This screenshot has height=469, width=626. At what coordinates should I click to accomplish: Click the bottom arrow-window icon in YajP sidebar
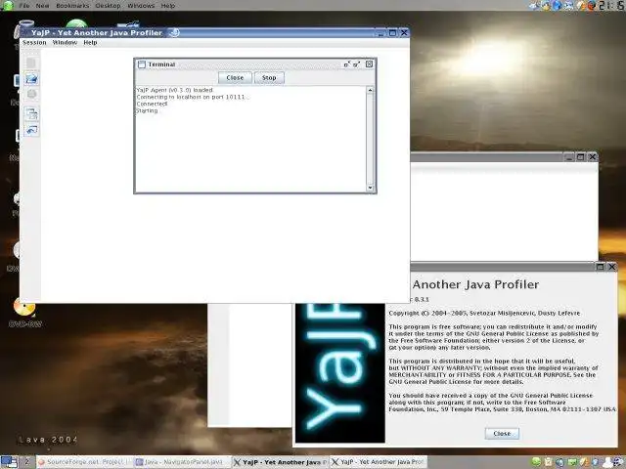(x=31, y=130)
